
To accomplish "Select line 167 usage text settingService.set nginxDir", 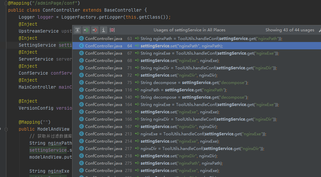I will click(179, 127).
